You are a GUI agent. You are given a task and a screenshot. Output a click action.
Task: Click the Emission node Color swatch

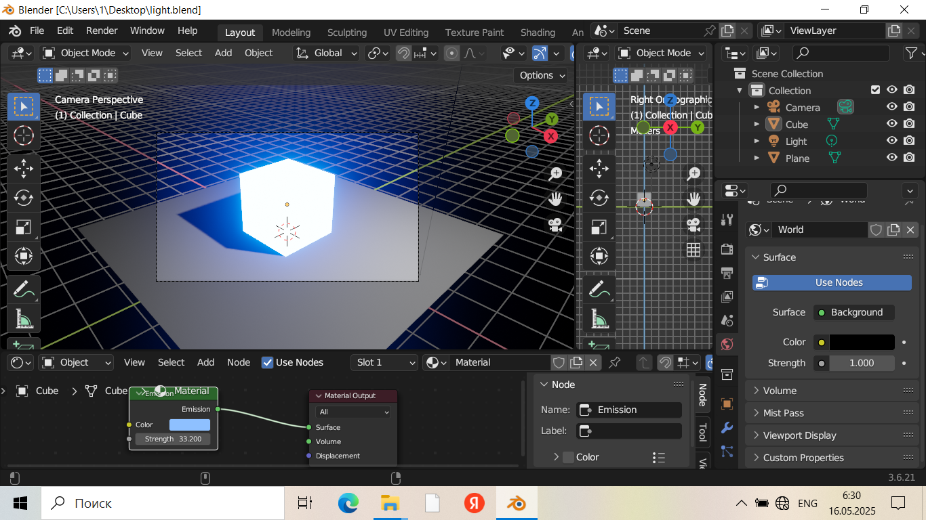click(x=189, y=425)
